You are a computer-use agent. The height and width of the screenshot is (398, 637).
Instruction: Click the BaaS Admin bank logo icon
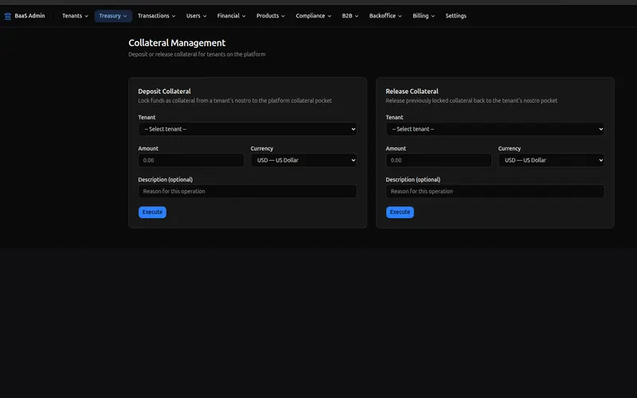[8, 16]
